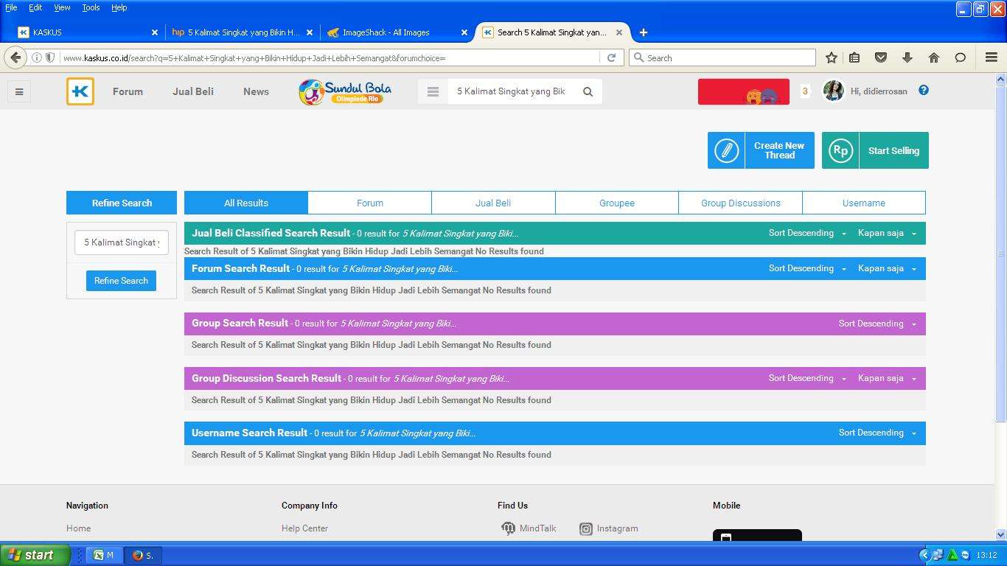
Task: Open the Help Center link
Action: click(x=304, y=528)
